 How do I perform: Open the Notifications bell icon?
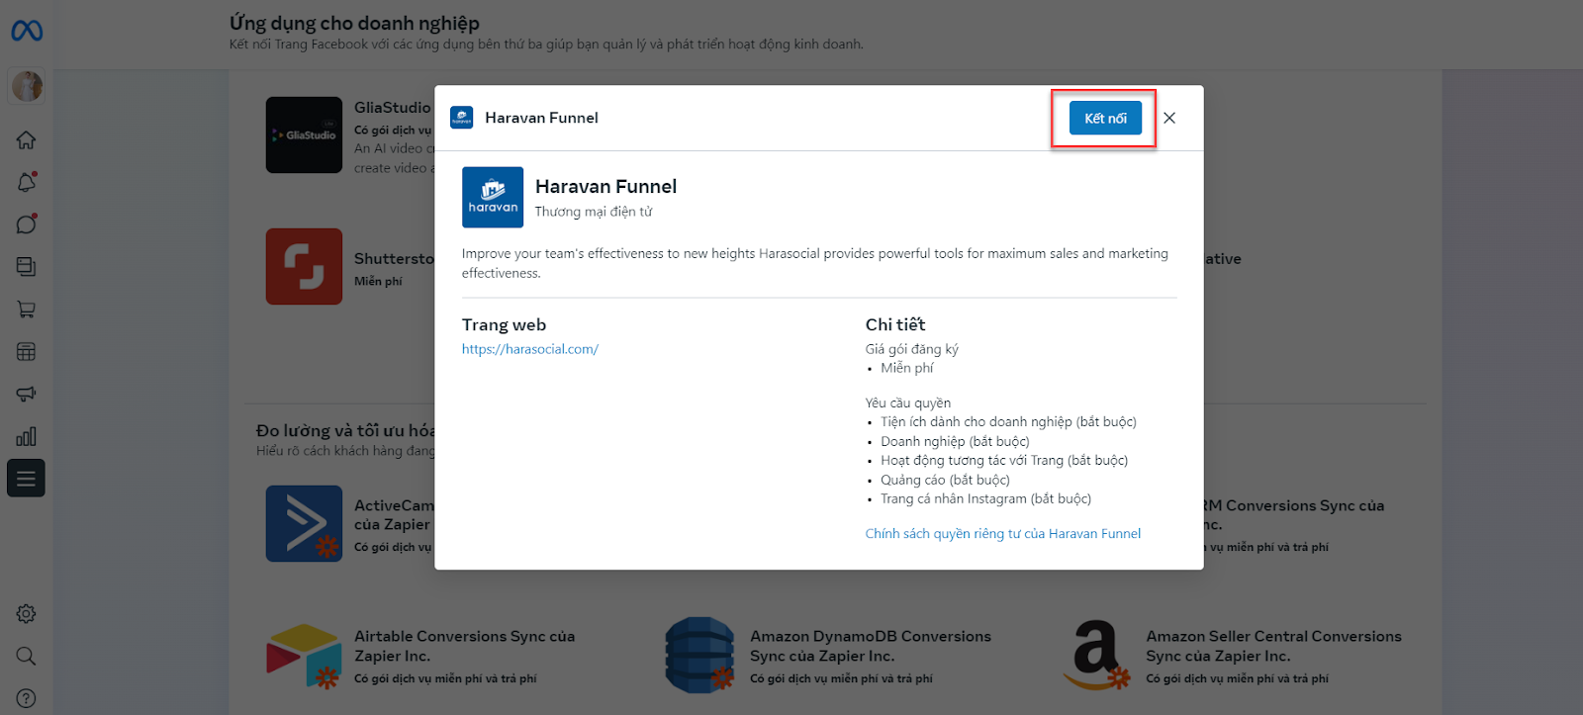pos(27,183)
